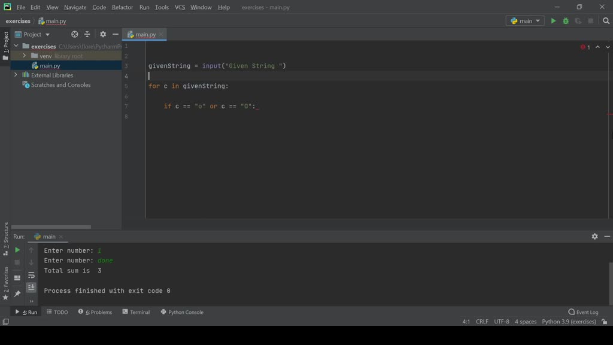Click the 4:1 cursor position indicator
This screenshot has height=345, width=613.
point(466,322)
